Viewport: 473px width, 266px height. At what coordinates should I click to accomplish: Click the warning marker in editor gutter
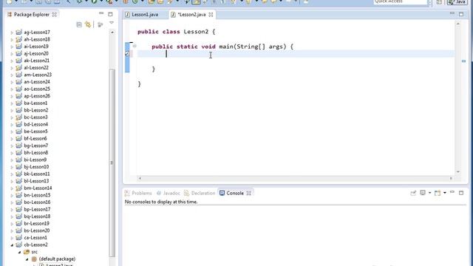127,54
